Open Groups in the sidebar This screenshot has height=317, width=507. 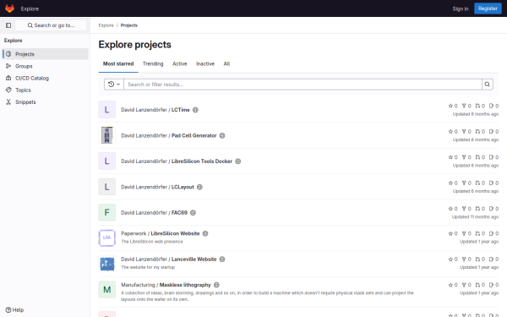pyautogui.click(x=46, y=66)
